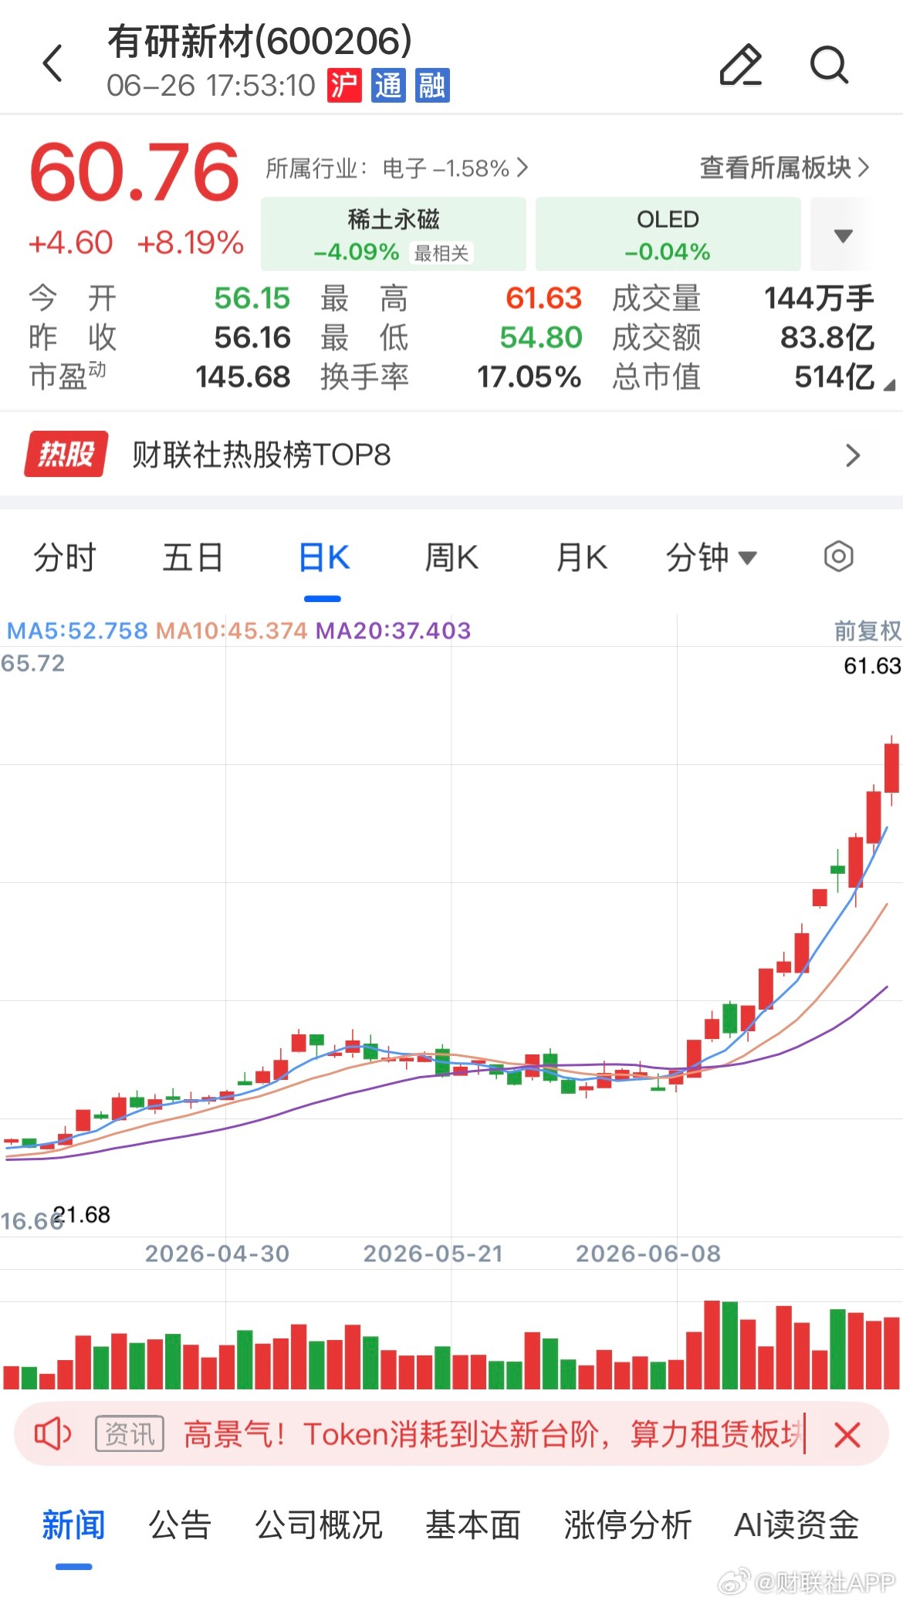The height and width of the screenshot is (1604, 903).
Task: Open 稀土永磁 sector card
Action: tap(394, 235)
